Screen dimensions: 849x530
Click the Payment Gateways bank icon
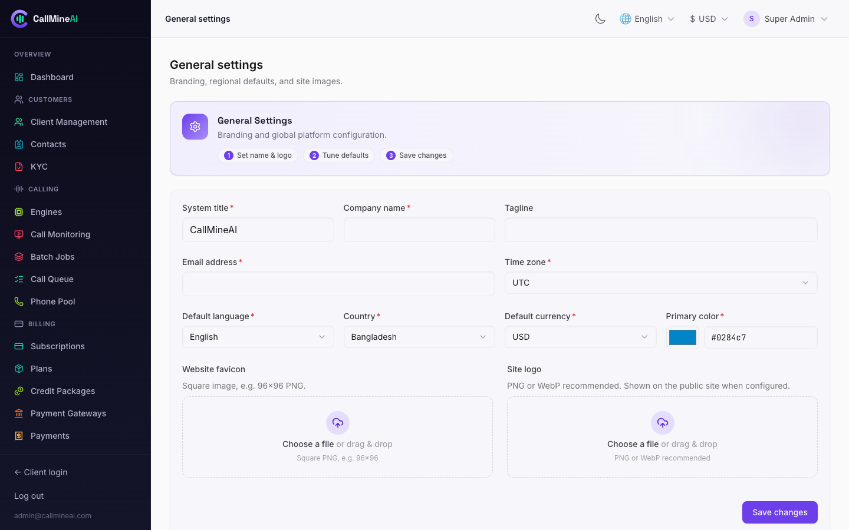click(x=19, y=413)
